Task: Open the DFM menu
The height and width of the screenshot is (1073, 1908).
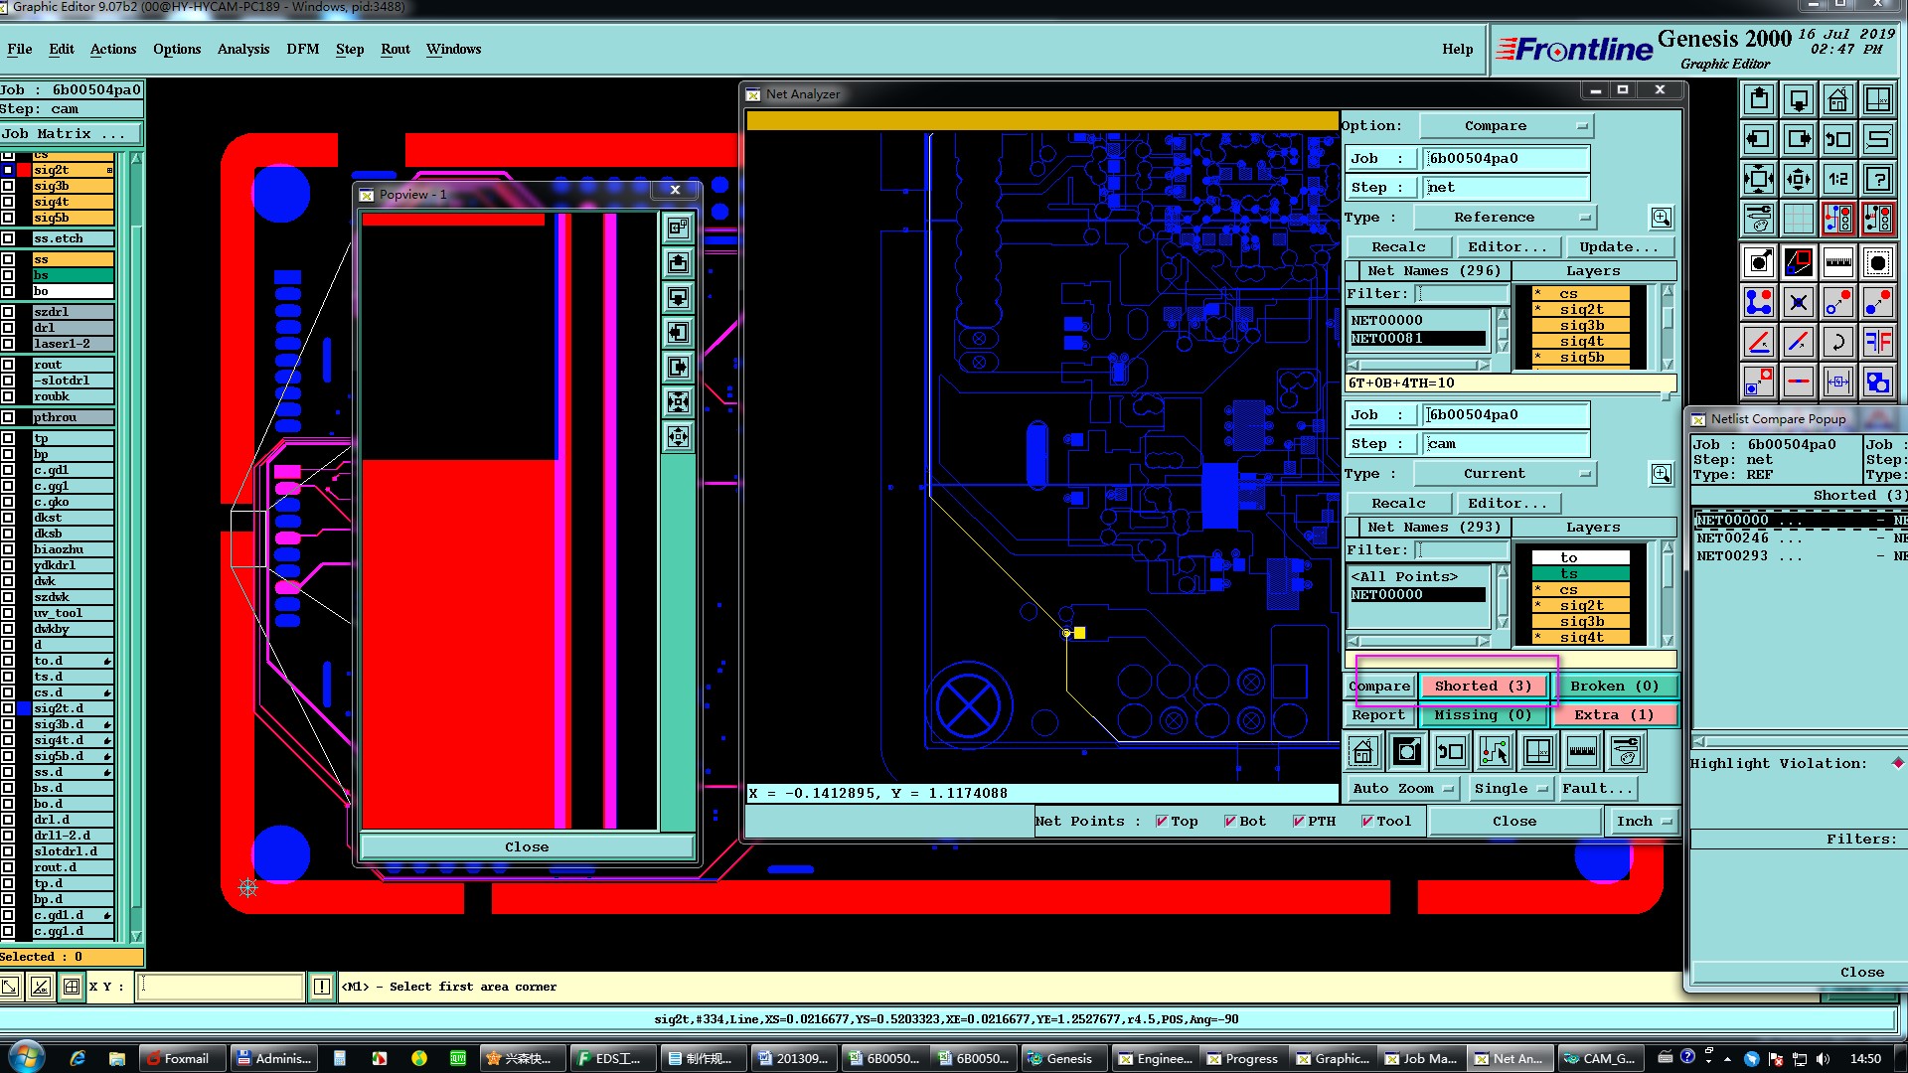Action: (x=302, y=49)
